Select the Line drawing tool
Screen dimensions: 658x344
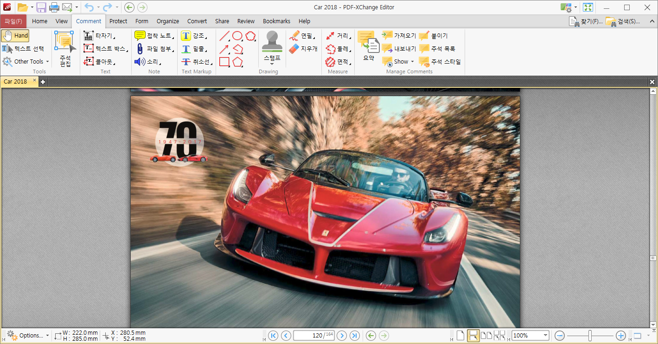[x=224, y=36]
